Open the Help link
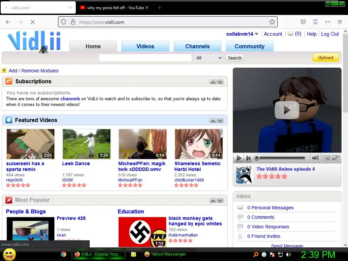Screen dimensions: 348x261 pyautogui.click(x=312, y=34)
